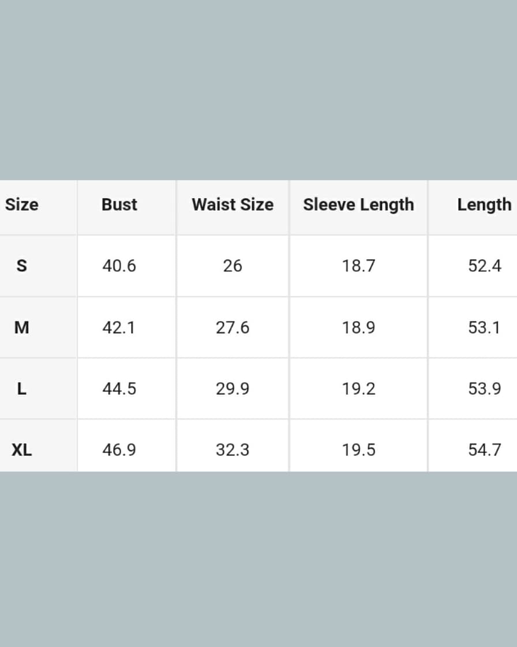Viewport: 517px width, 647px height.
Task: Select the 53.1 length value
Action: 485,328
